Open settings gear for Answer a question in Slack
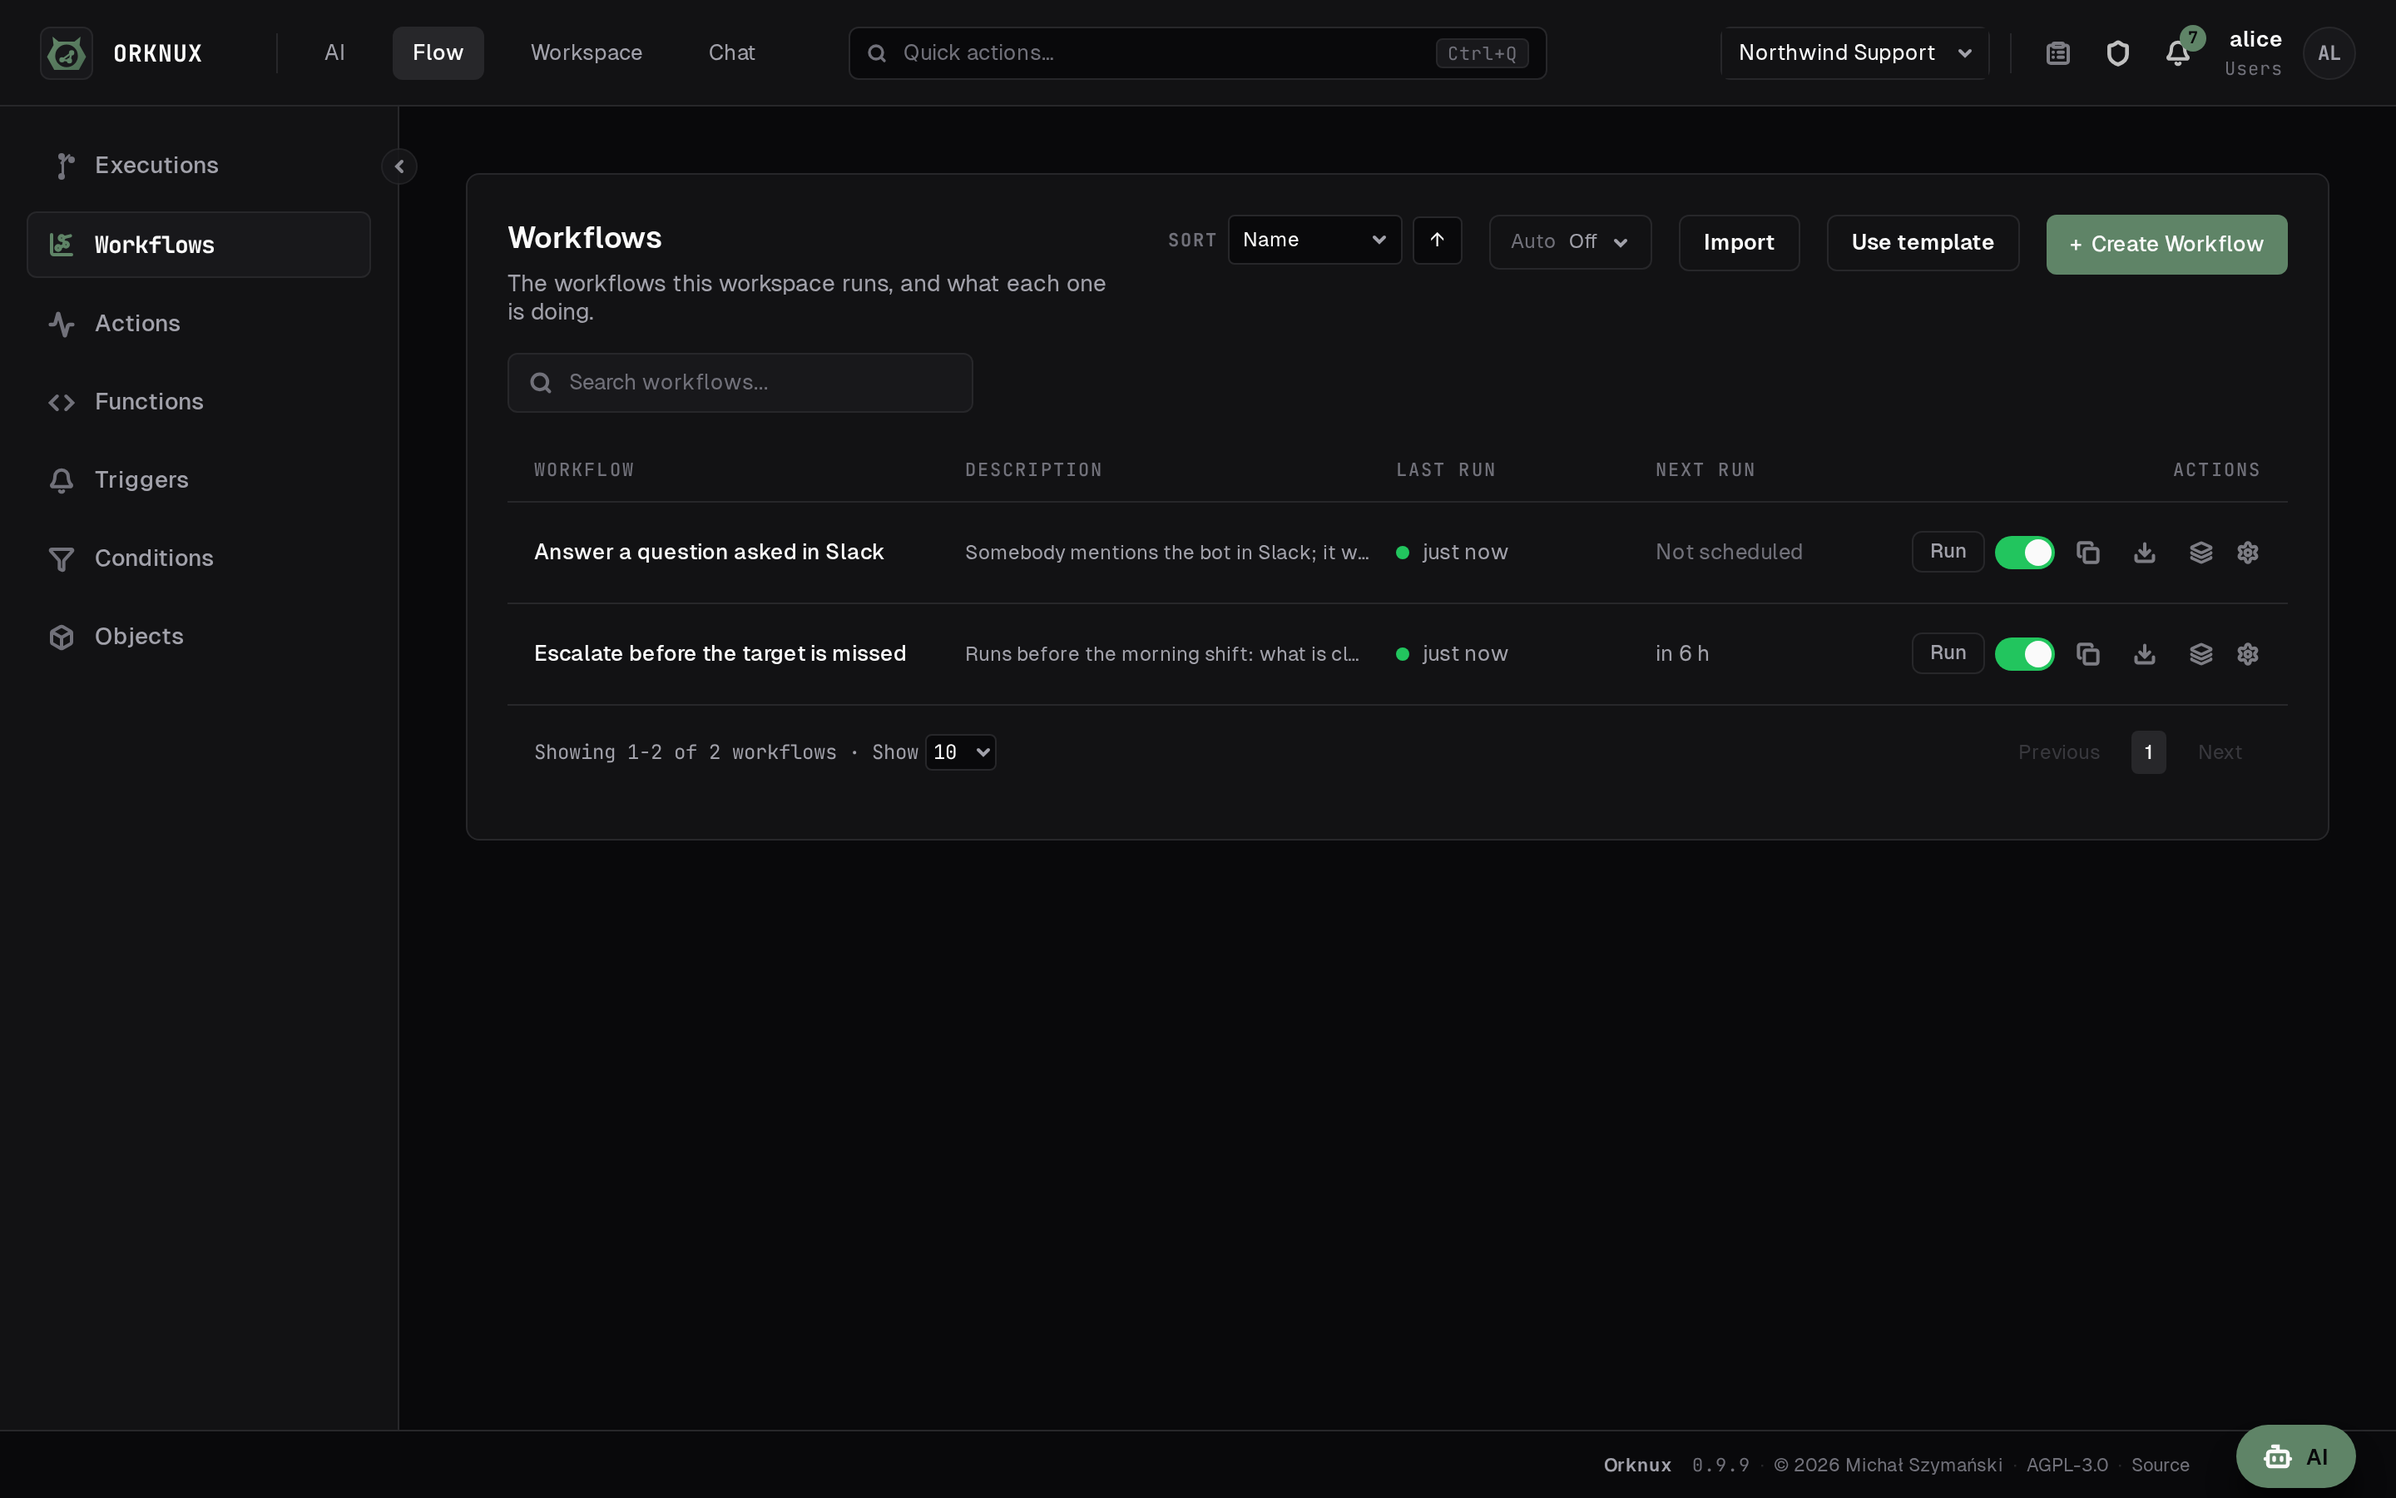The width and height of the screenshot is (2396, 1498). click(x=2247, y=553)
